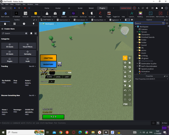Open the Audio category
This screenshot has width=169, height=135.
[x=28, y=60]
